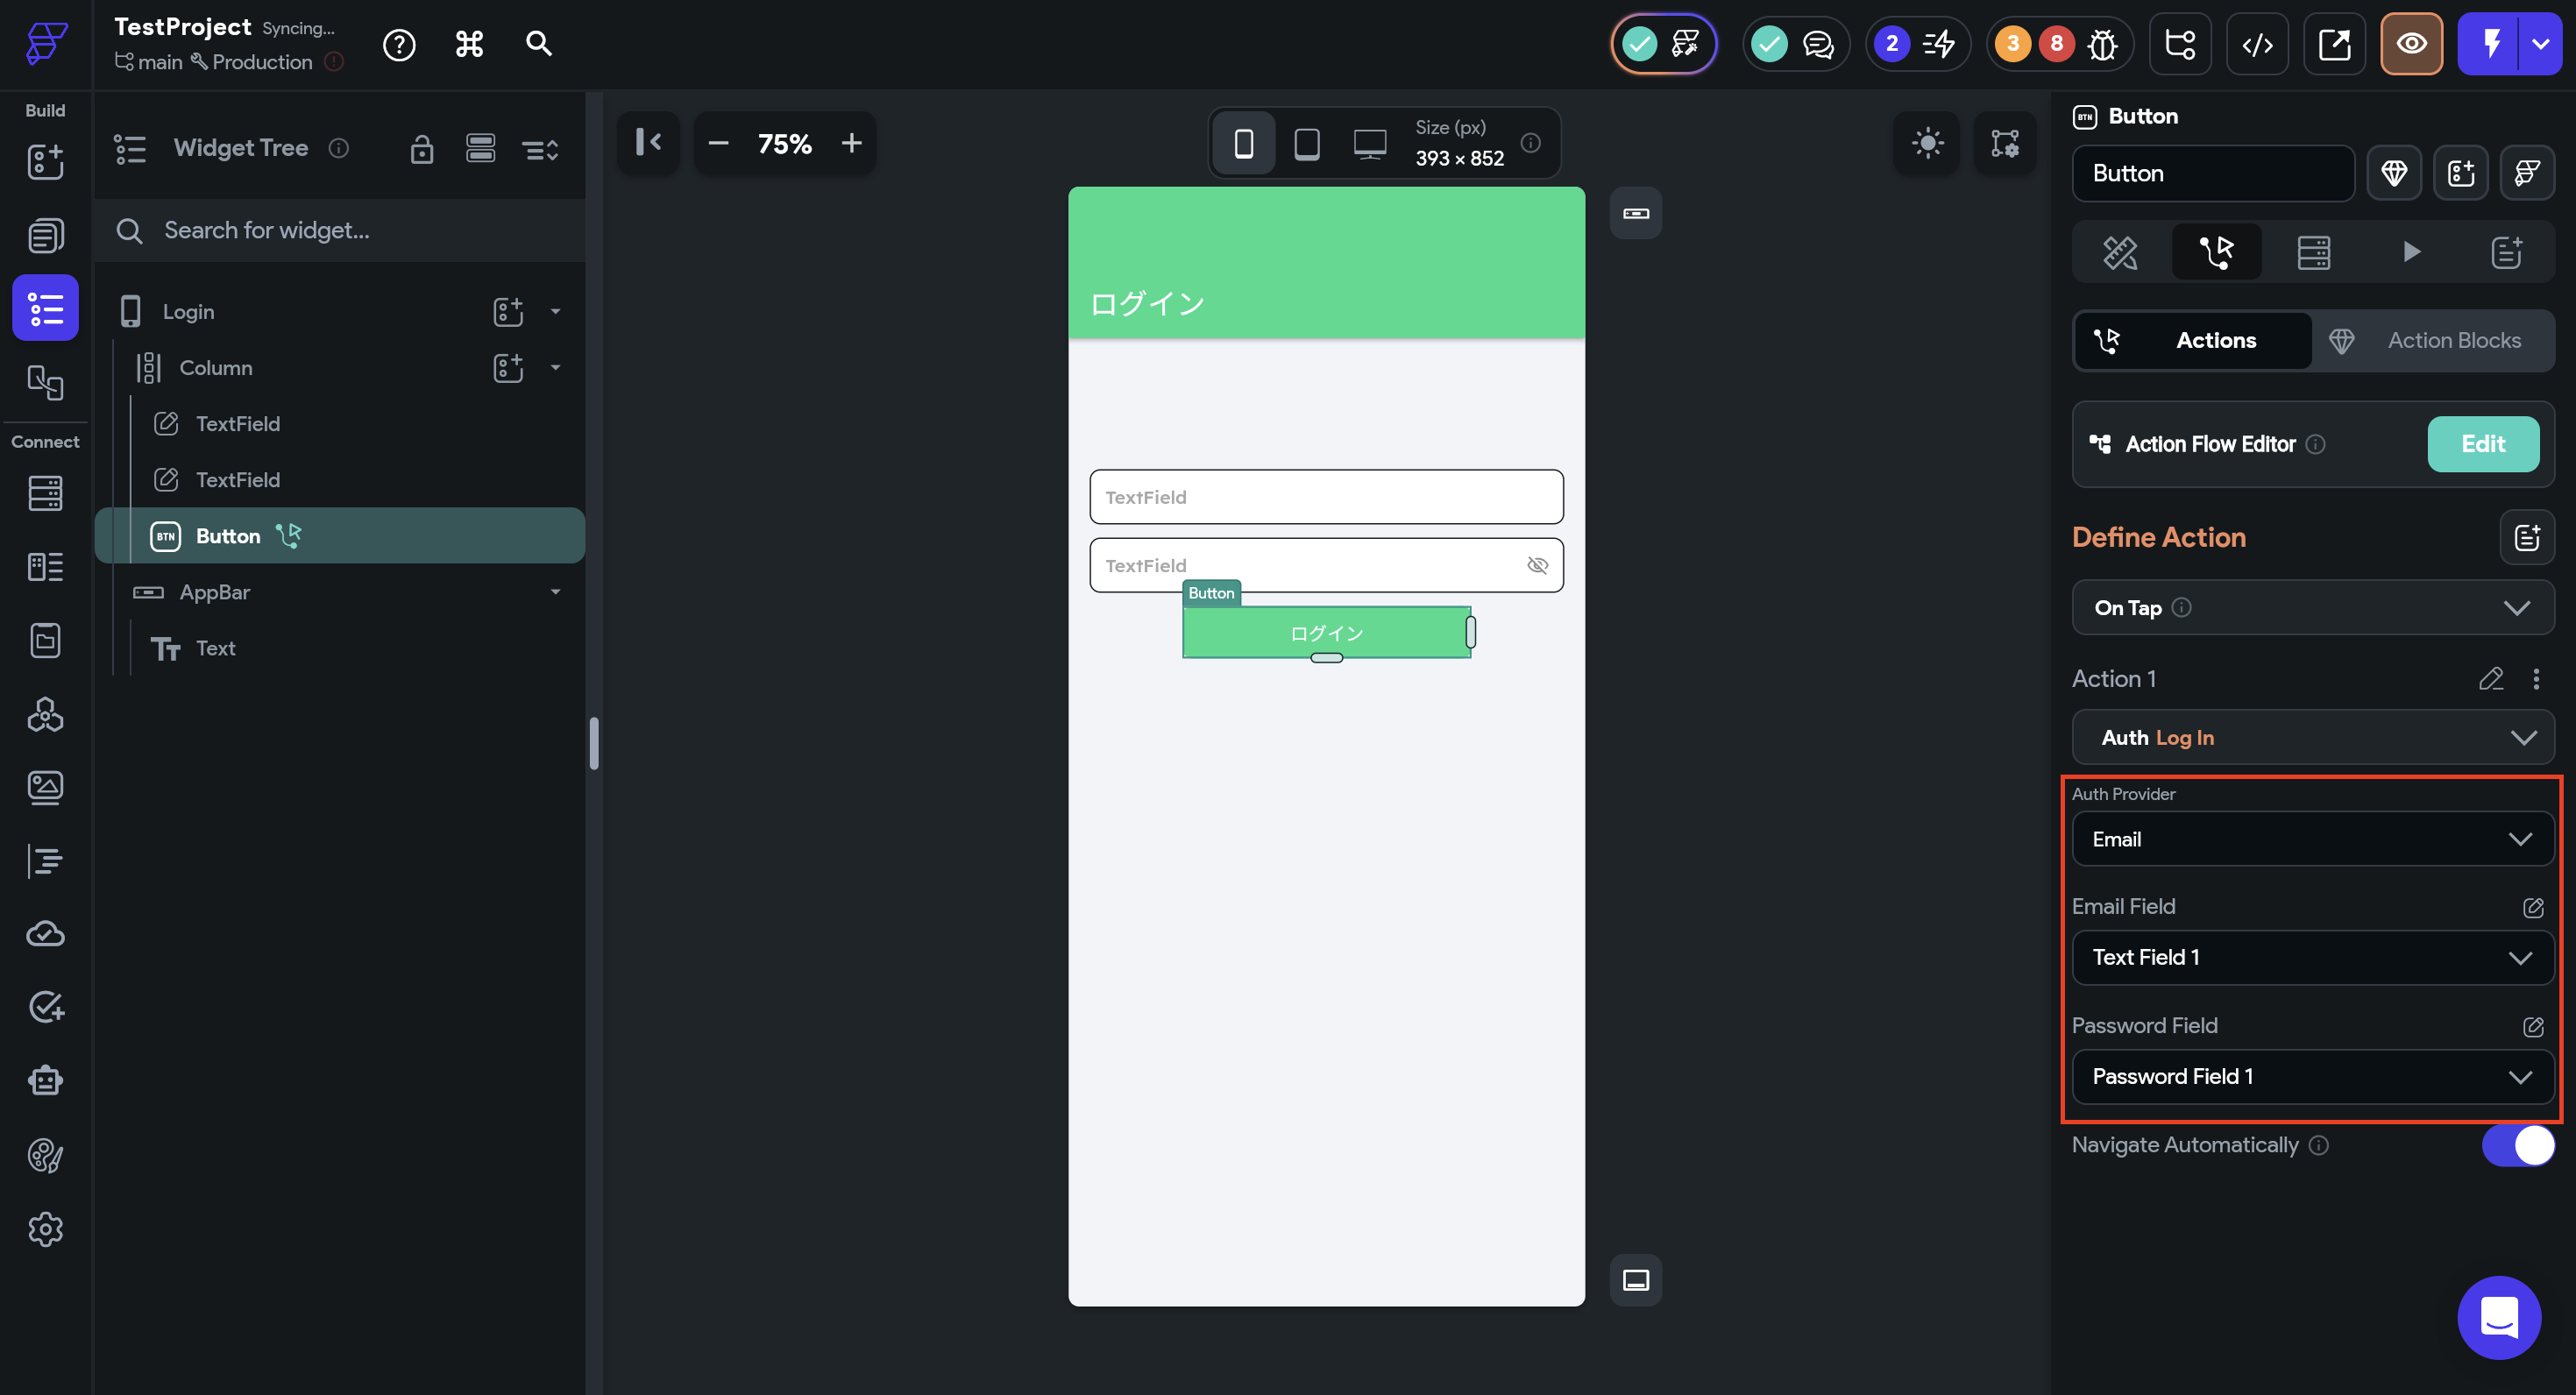Open the View Code icon
Image resolution: width=2576 pixels, height=1395 pixels.
[2257, 44]
